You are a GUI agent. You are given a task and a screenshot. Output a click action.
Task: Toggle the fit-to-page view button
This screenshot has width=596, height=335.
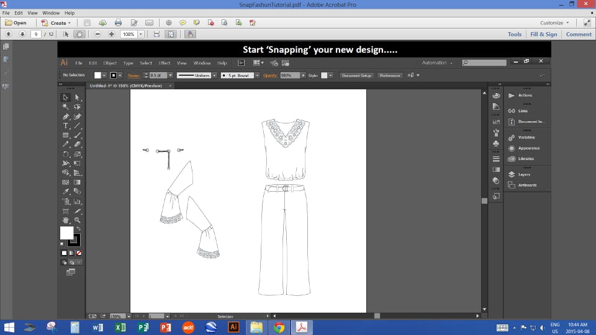[171, 34]
